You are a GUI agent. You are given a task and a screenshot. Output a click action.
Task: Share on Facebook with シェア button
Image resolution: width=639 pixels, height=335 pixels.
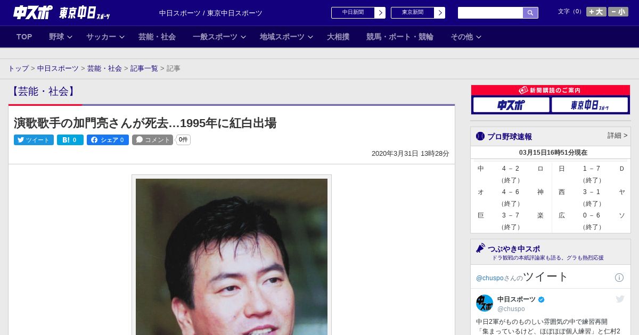pos(108,140)
